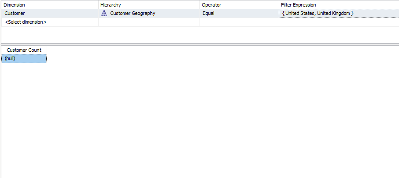
Task: Click empty Operator cell in Select dimension row
Action: [x=239, y=22]
